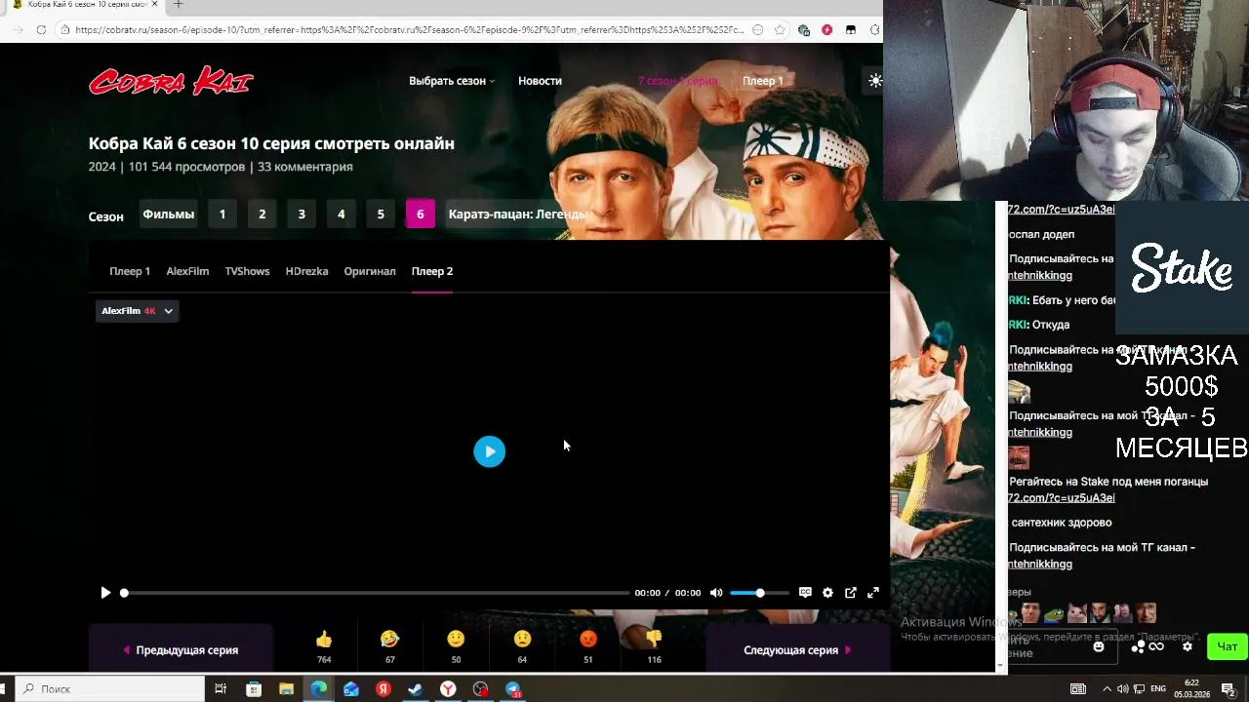The height and width of the screenshot is (702, 1249).
Task: Open chat settings gear icon
Action: 1188,646
